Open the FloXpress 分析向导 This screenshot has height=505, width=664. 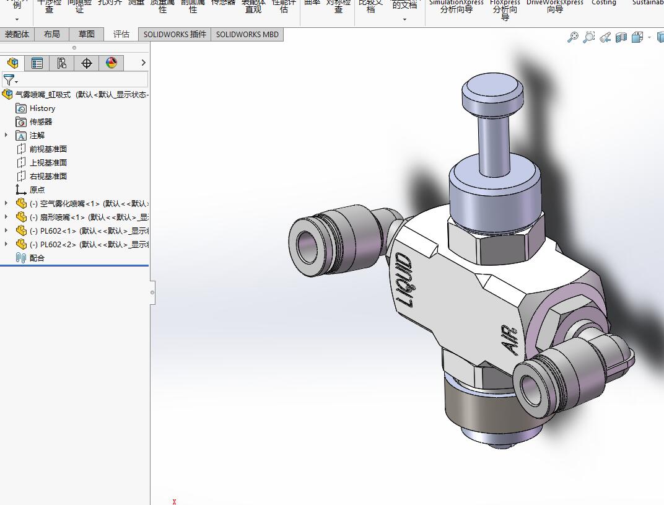point(505,9)
